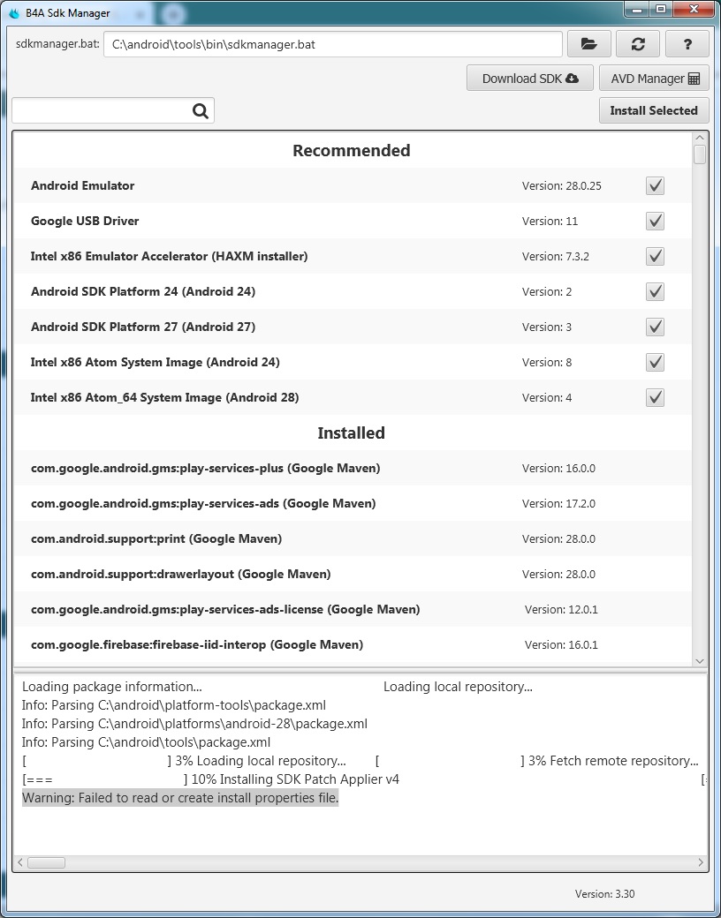Focus the package search box
This screenshot has height=918, width=721.
click(x=102, y=110)
